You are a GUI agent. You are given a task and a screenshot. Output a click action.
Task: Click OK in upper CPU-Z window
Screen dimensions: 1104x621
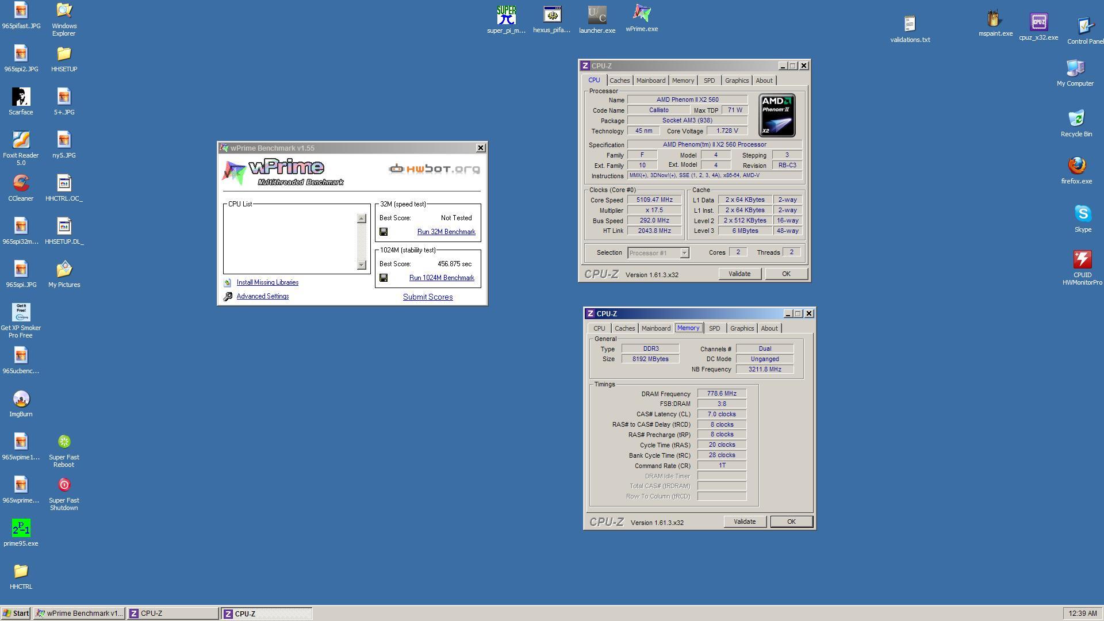(786, 274)
